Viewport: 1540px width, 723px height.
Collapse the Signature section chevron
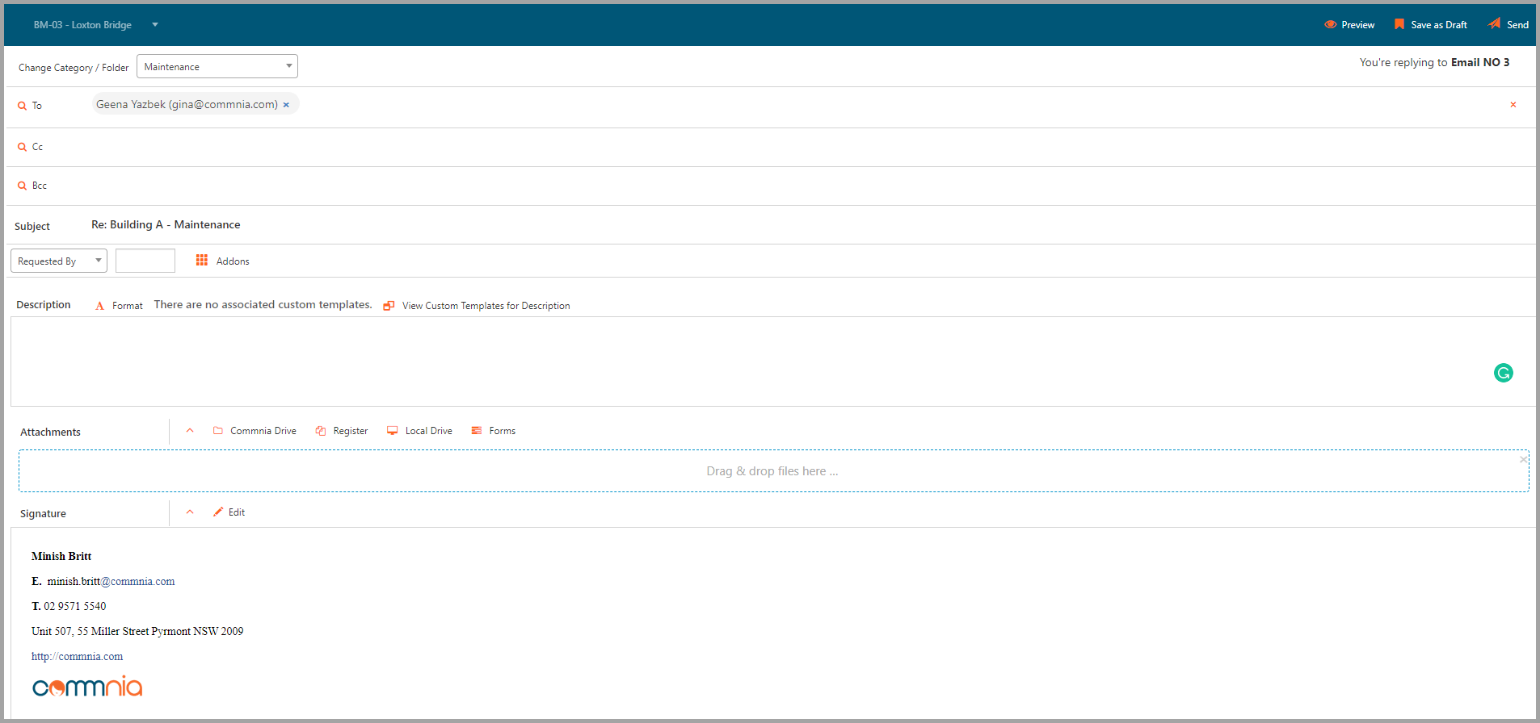click(x=190, y=512)
